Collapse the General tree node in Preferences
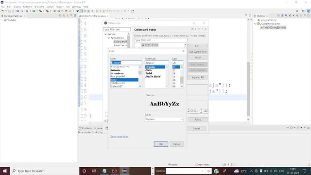Screen dimensions: 311x175 (105, 34)
